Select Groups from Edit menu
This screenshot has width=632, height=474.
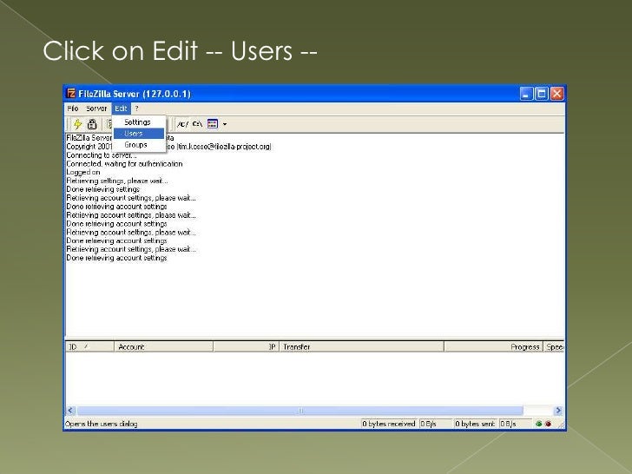point(136,145)
